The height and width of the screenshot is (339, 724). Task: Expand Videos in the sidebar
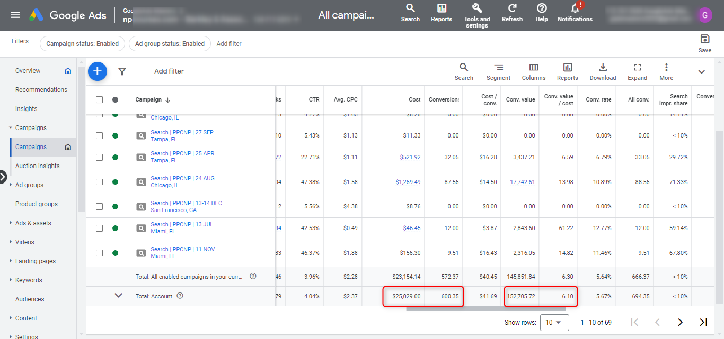click(11, 242)
